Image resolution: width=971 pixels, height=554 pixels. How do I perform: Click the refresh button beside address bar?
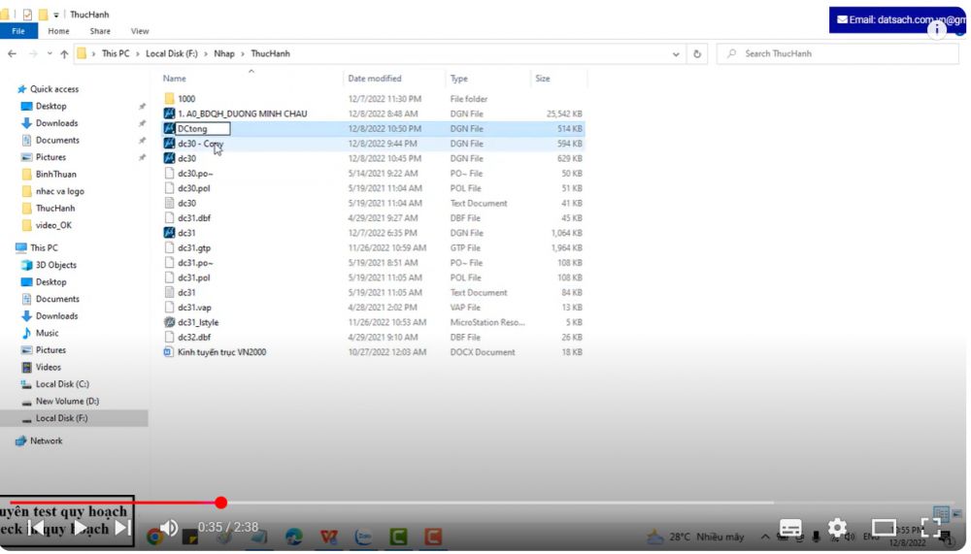pos(697,54)
